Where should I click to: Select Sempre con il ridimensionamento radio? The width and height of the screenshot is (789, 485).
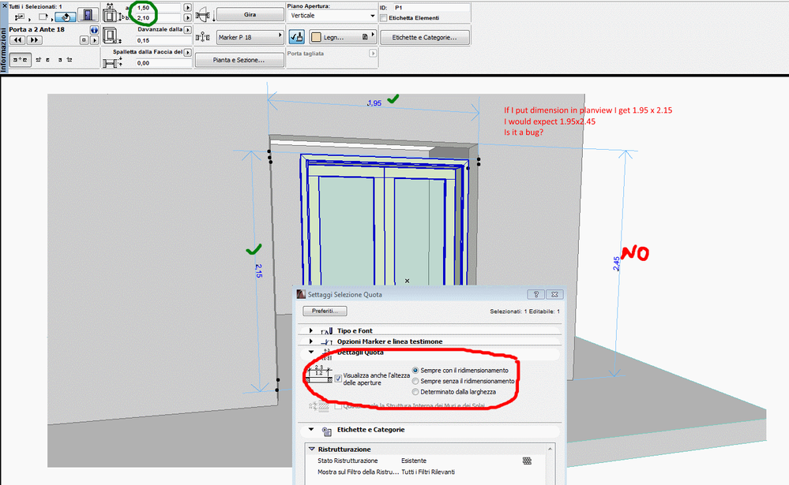[x=415, y=371]
